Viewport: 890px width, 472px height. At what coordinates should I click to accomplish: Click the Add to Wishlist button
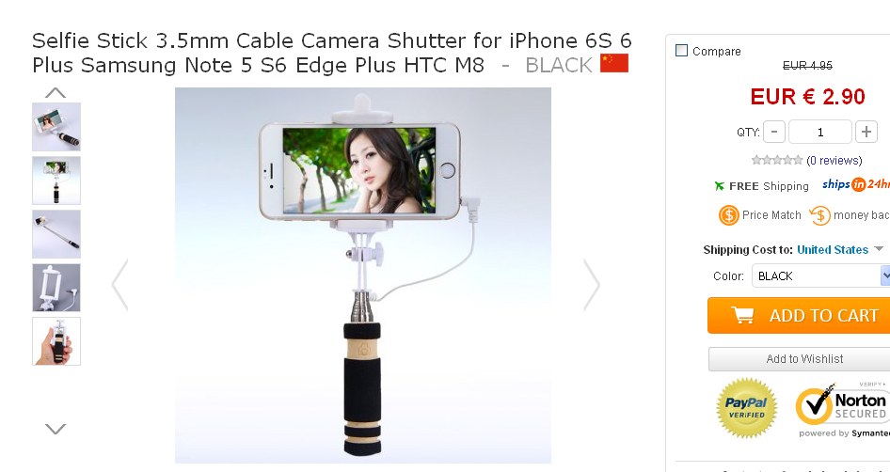799,359
